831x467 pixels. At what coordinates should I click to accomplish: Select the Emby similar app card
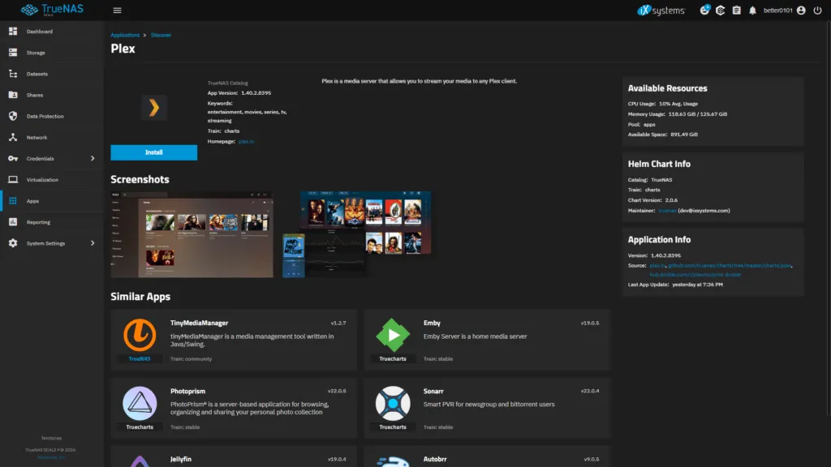point(487,338)
